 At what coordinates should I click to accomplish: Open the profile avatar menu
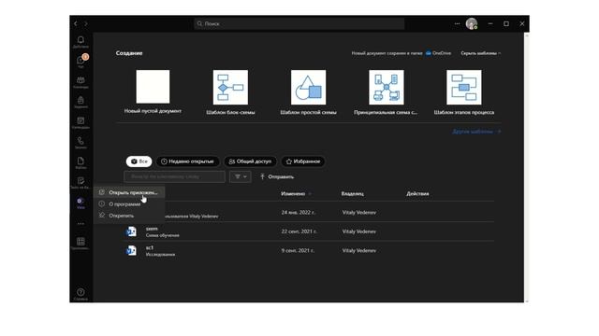[472, 23]
